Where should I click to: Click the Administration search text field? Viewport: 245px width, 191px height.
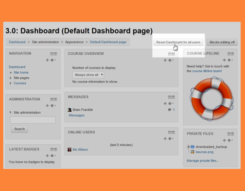pyautogui.click(x=33, y=120)
